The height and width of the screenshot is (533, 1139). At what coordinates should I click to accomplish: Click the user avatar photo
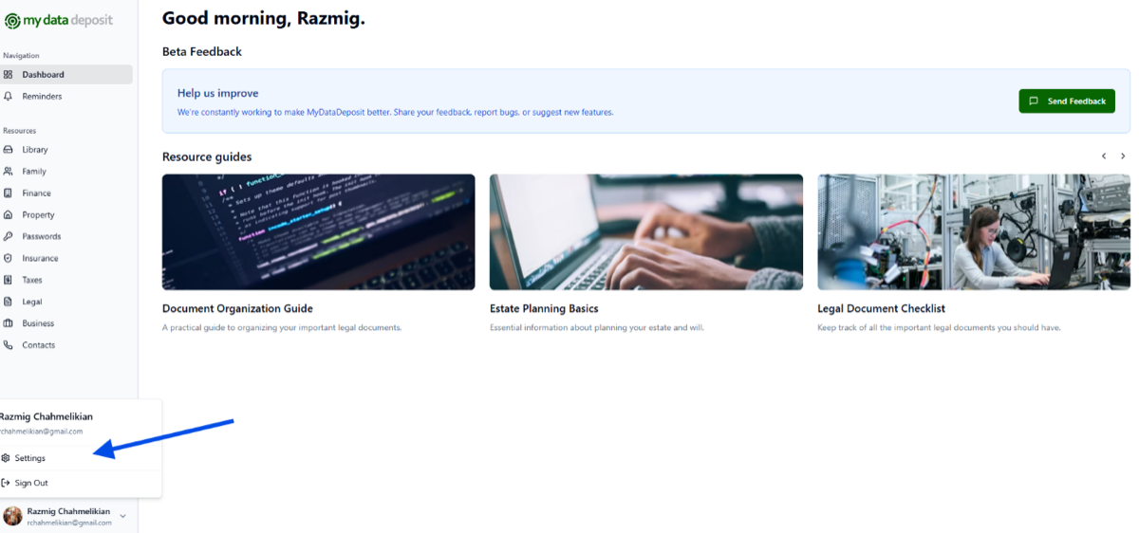pos(12,516)
